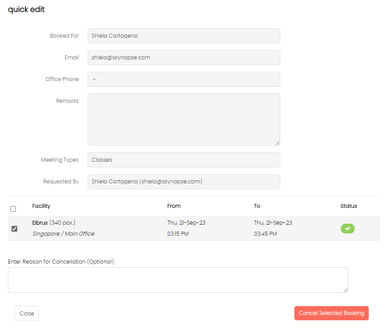
Task: Click the Office Phone field
Action: click(184, 79)
